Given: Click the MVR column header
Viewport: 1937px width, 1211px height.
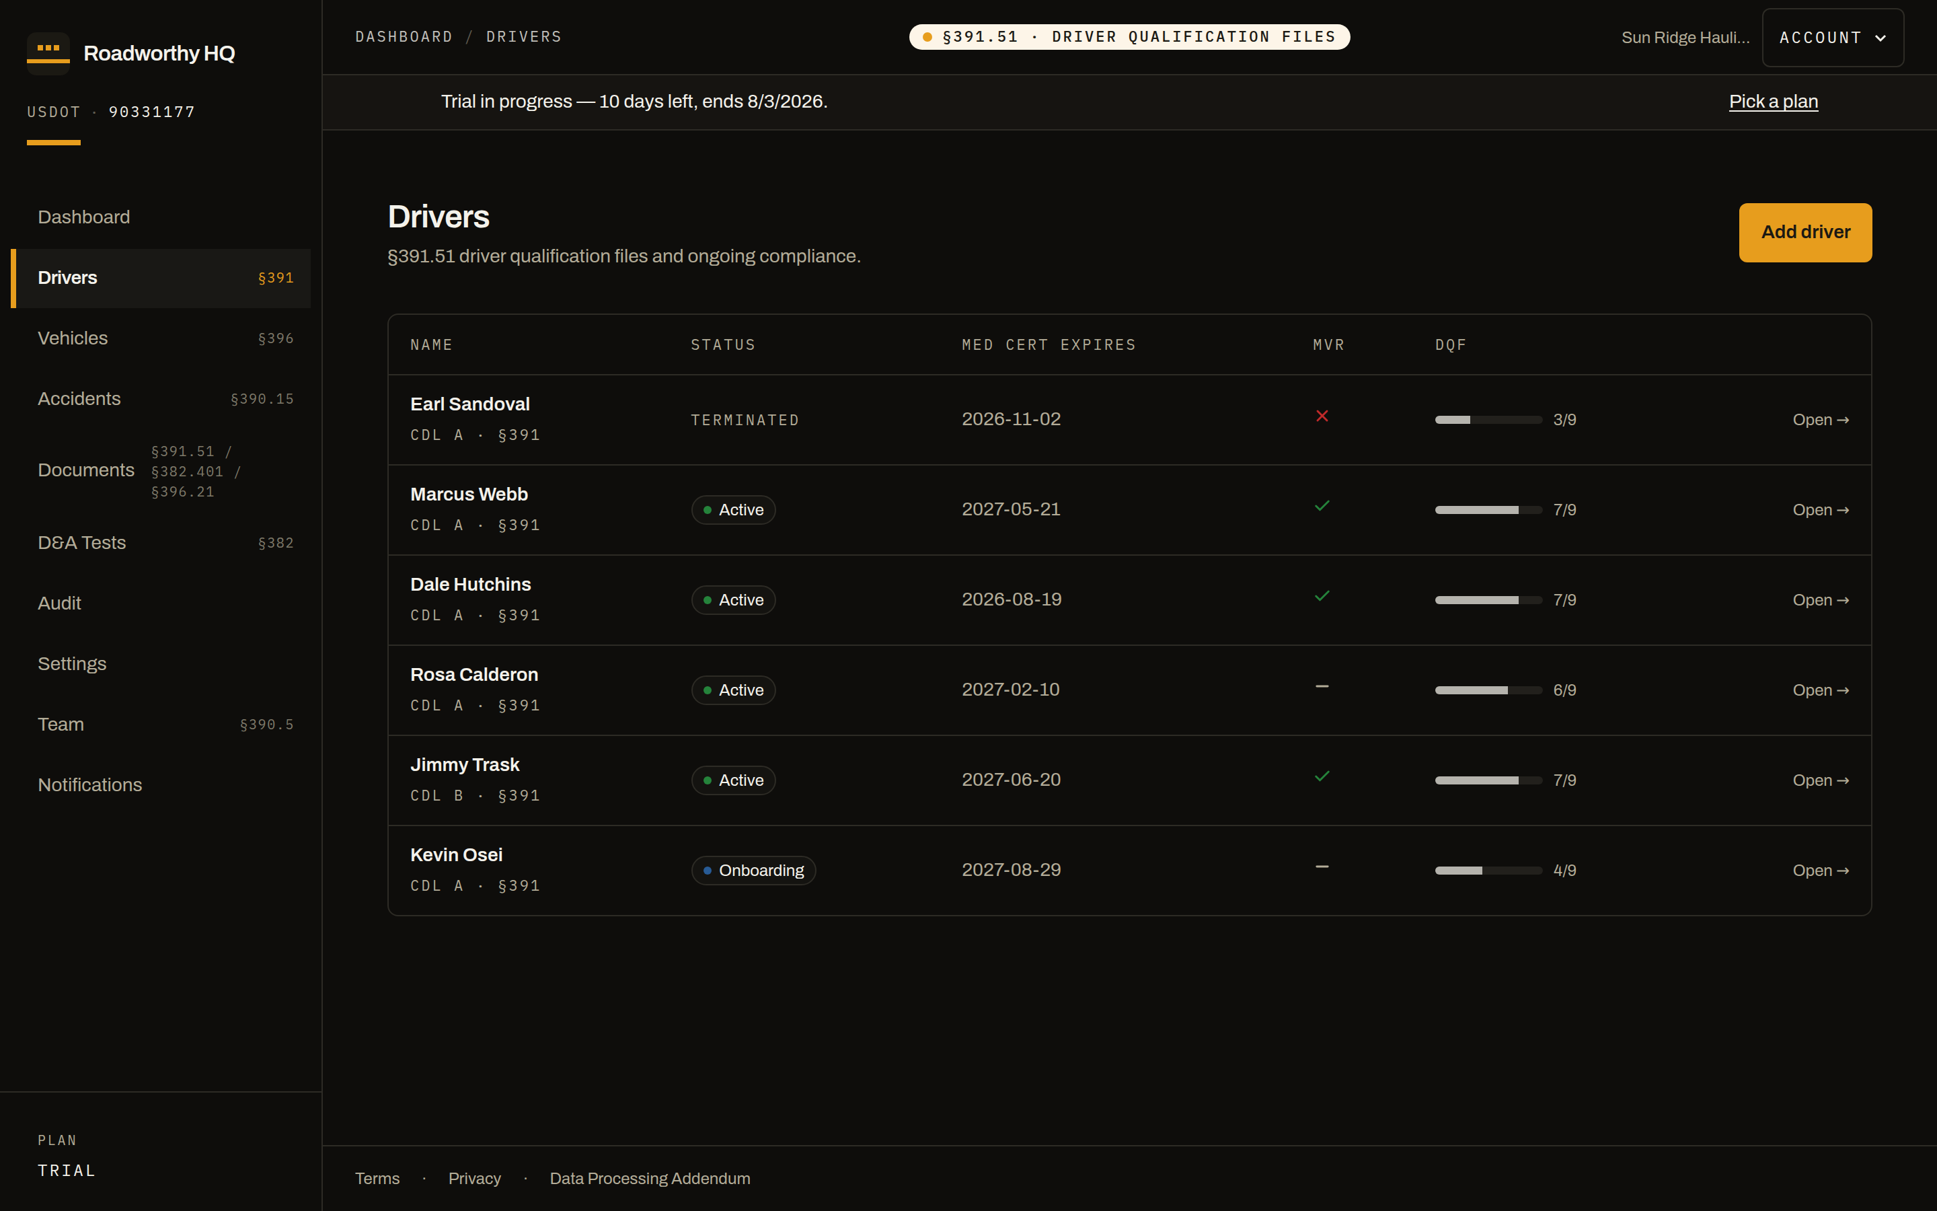Looking at the screenshot, I should 1329,344.
